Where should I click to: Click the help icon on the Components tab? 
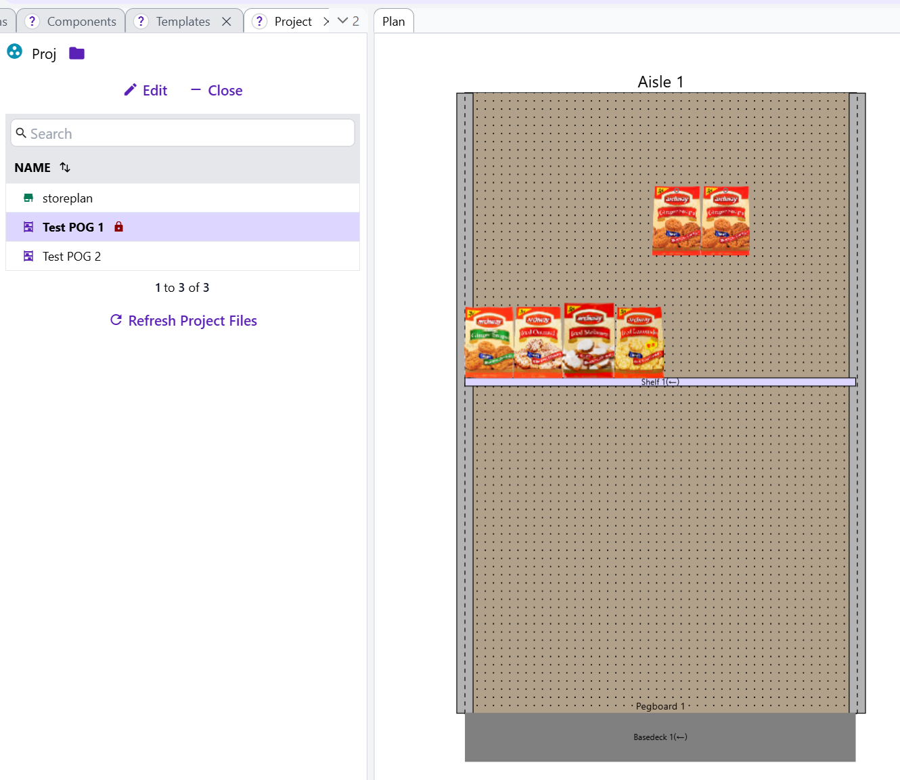32,22
